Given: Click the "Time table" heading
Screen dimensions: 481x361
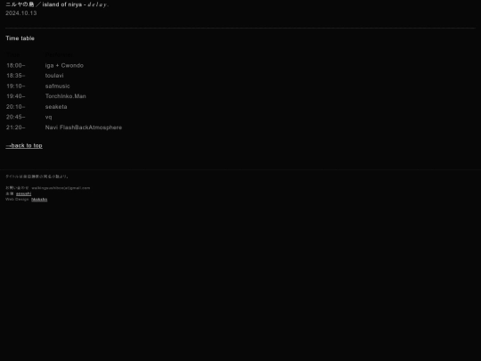Looking at the screenshot, I should pyautogui.click(x=20, y=38).
